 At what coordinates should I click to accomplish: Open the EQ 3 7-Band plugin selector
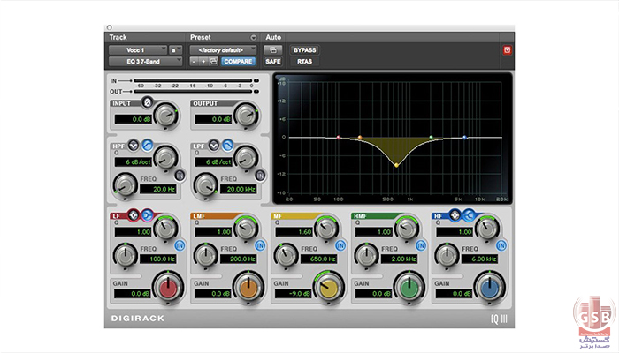click(x=144, y=62)
